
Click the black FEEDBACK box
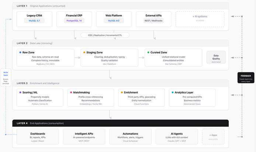tap(246, 77)
